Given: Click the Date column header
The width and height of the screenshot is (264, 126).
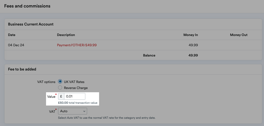Looking at the screenshot, I should (x=12, y=35).
